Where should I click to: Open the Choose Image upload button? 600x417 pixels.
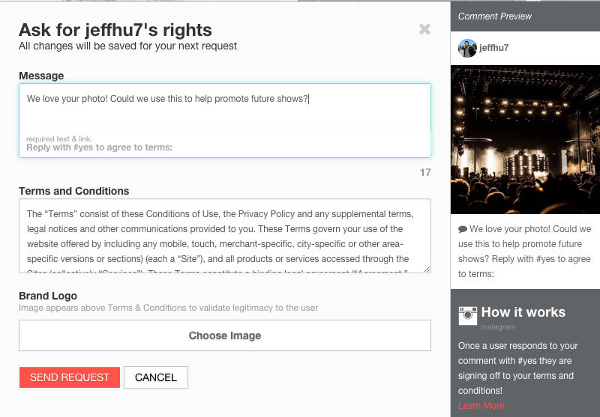pos(225,335)
